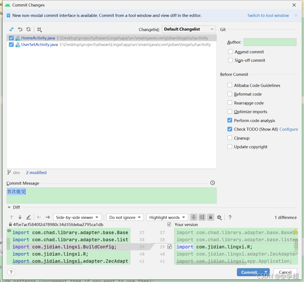Enable Update copyright checkbox

230,147
